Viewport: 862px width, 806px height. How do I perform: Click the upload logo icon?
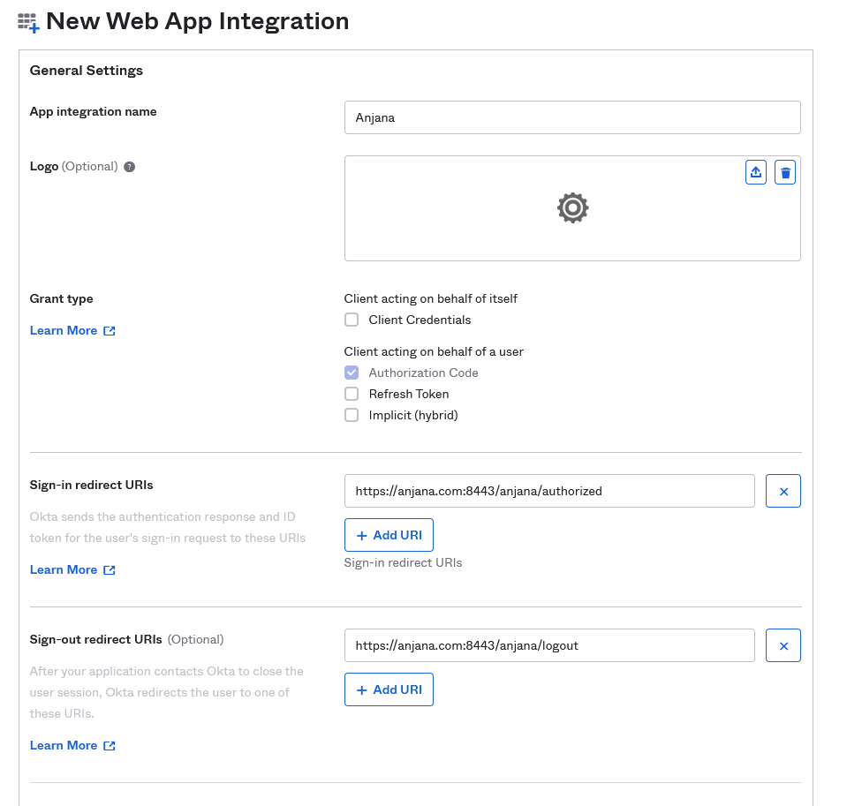tap(755, 172)
